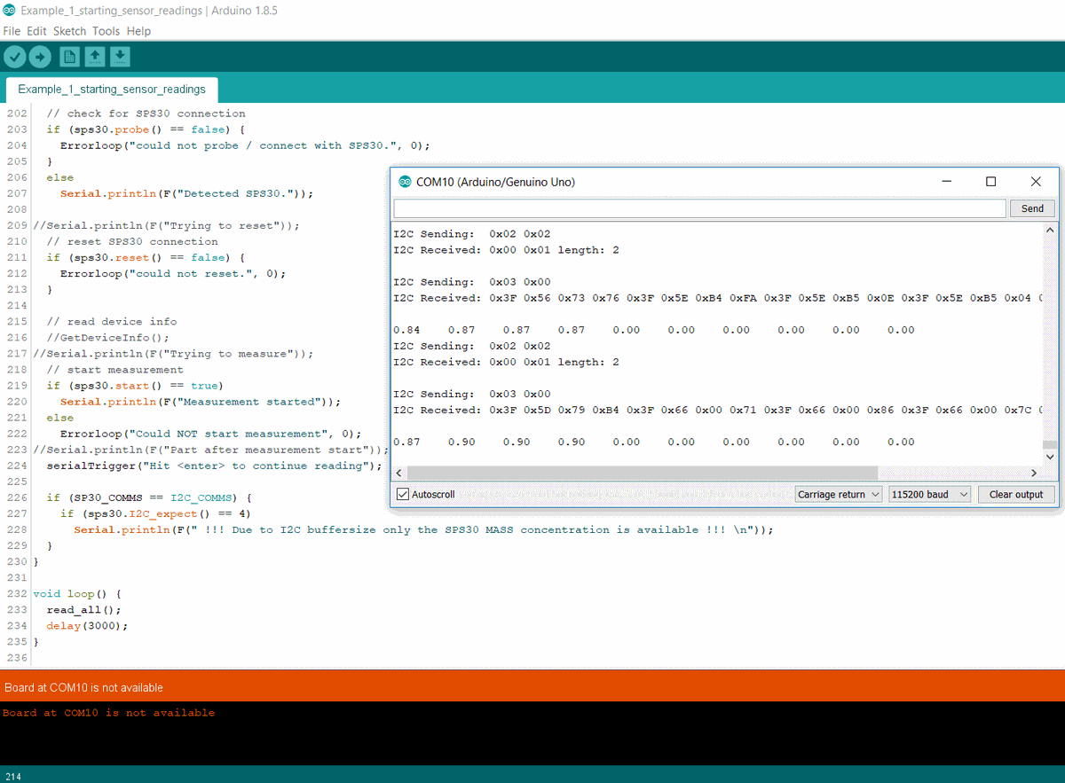The height and width of the screenshot is (783, 1065).
Task: Click the orange 'Board at COM10 is not available' status bar
Action: 532,686
